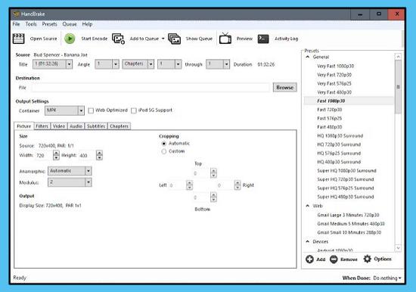This screenshot has width=416, height=292.
Task: Collapse the General presets group
Action: (308, 57)
